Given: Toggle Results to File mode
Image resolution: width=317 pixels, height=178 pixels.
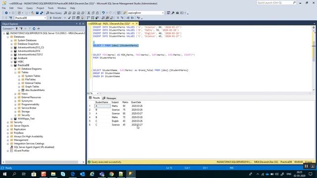Looking at the screenshot, I should click(x=112, y=18).
